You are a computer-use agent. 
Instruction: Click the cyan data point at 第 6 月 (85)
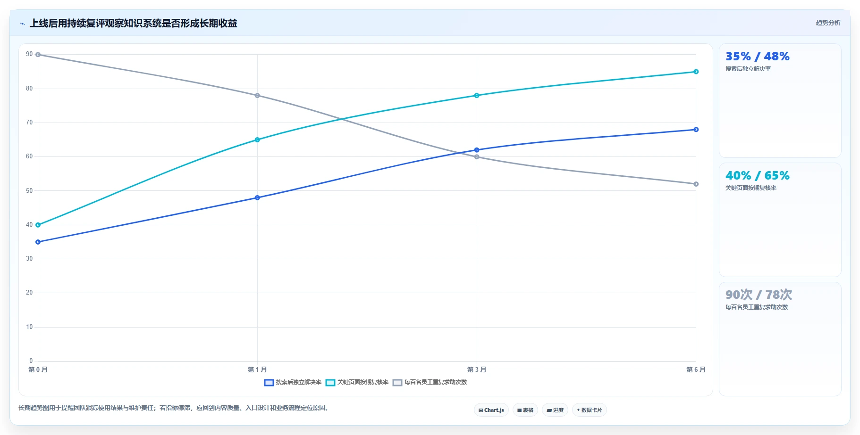tap(696, 72)
